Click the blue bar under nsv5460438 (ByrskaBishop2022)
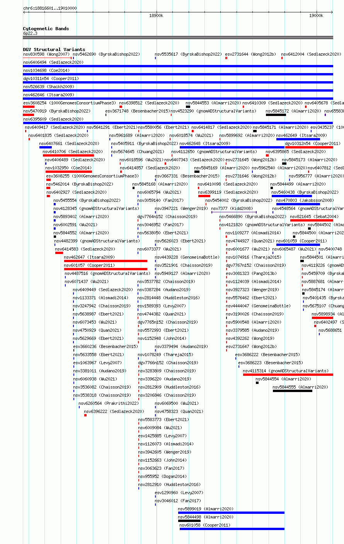The height and width of the screenshot is (544, 344). [292, 196]
